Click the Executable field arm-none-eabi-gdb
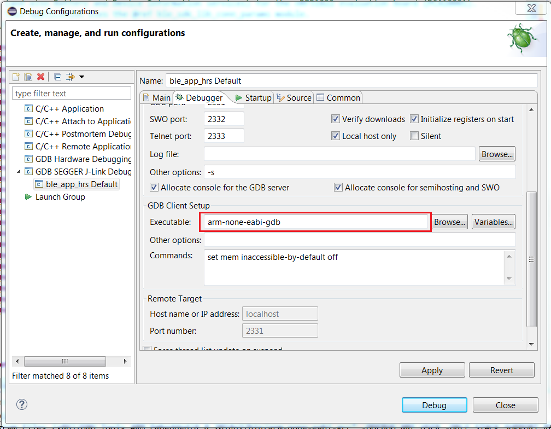The image size is (551, 429). click(315, 222)
